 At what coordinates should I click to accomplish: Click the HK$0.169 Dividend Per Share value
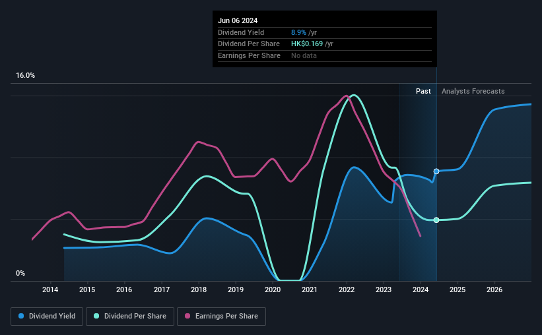[x=307, y=44]
